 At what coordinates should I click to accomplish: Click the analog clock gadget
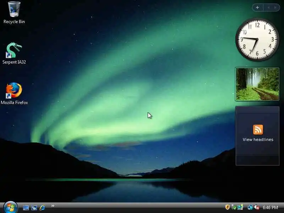[x=257, y=39]
